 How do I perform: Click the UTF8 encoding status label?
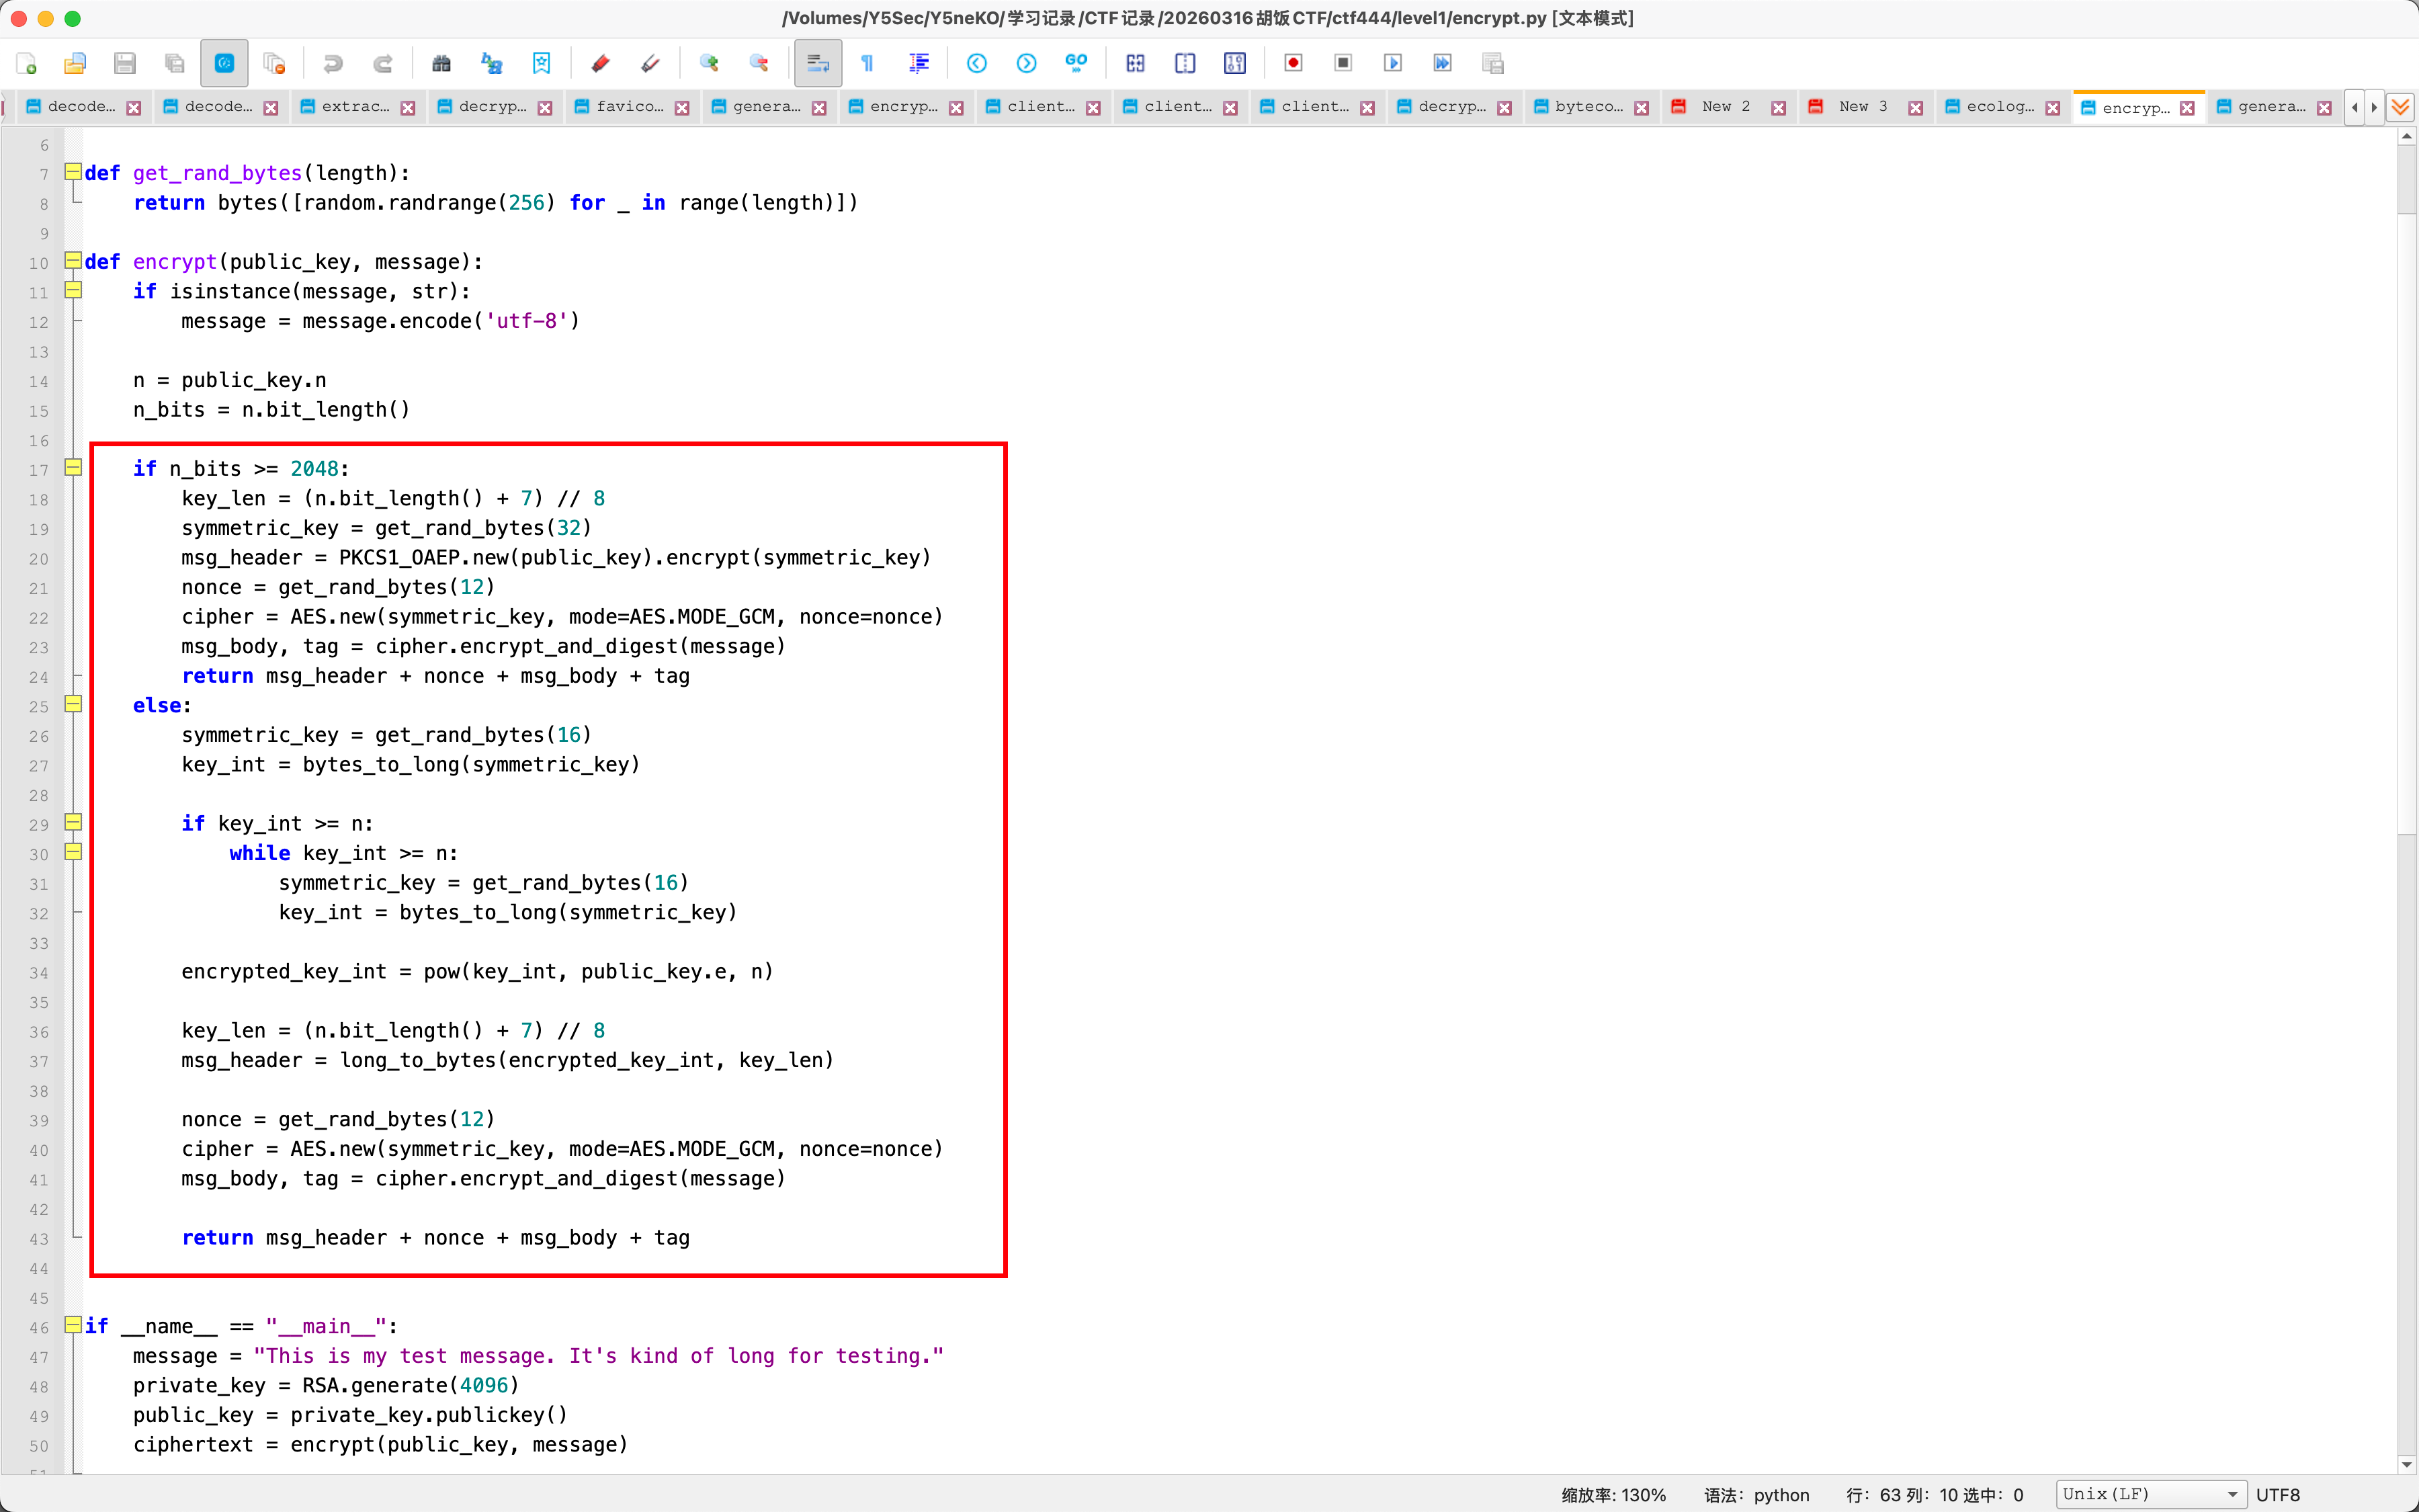point(2278,1494)
